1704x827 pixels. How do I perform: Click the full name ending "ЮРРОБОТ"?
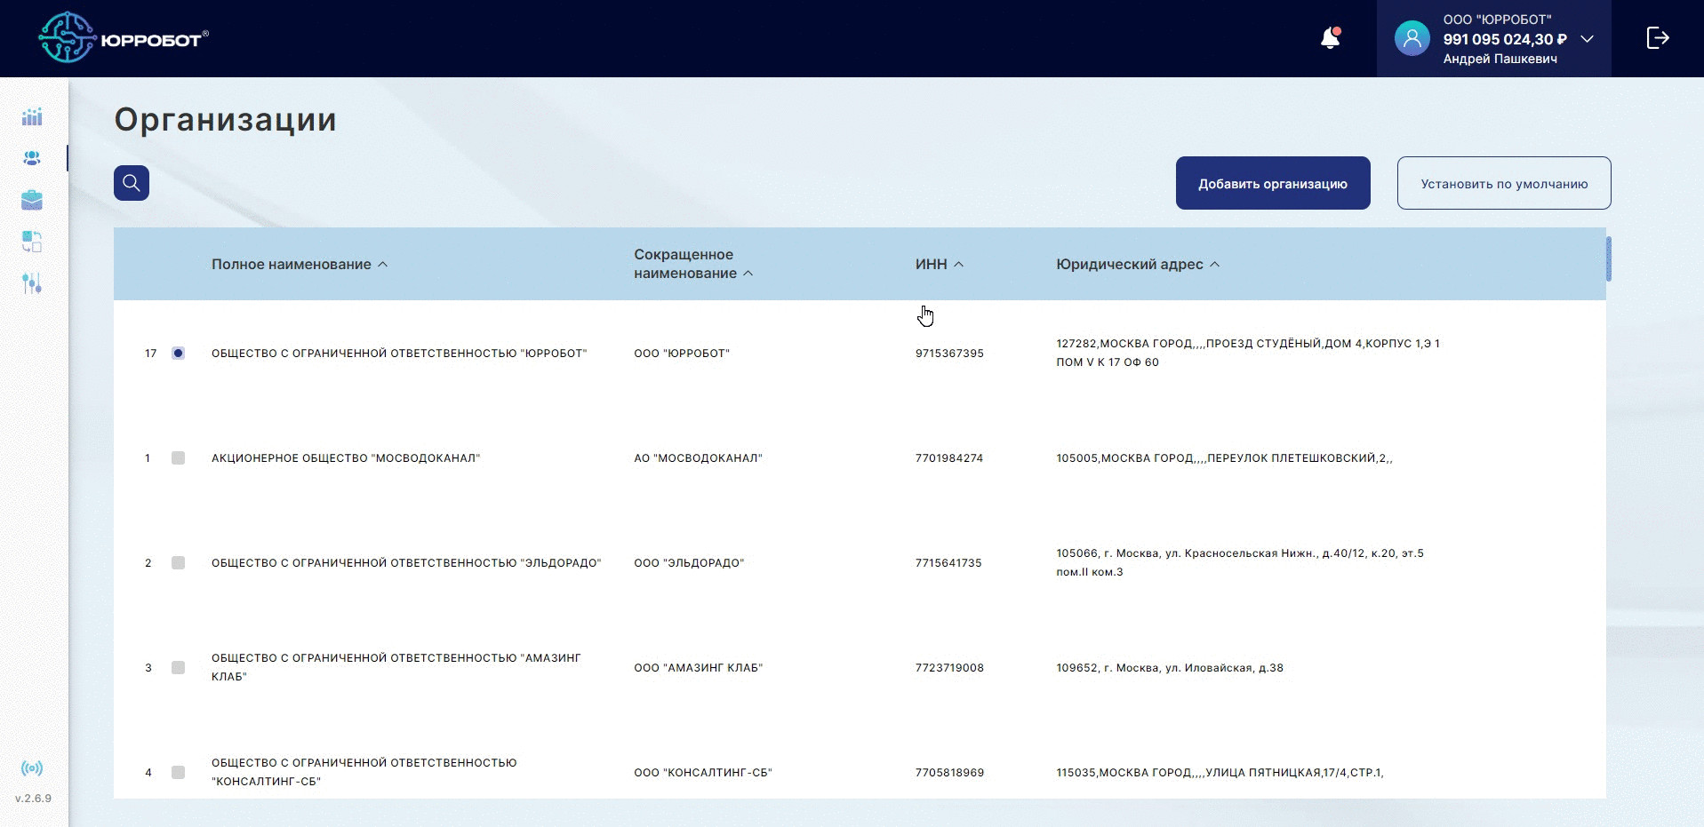click(399, 354)
